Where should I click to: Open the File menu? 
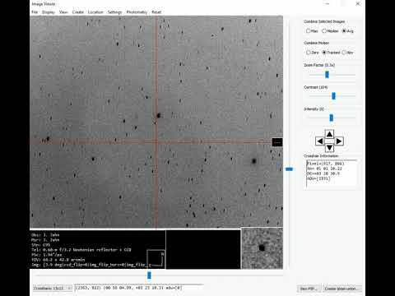[x=35, y=12]
